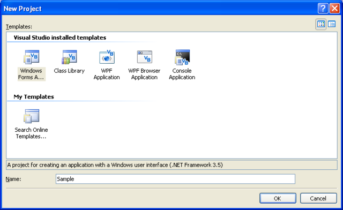
Task: Open Search Online Templates icon
Action: tap(32, 116)
